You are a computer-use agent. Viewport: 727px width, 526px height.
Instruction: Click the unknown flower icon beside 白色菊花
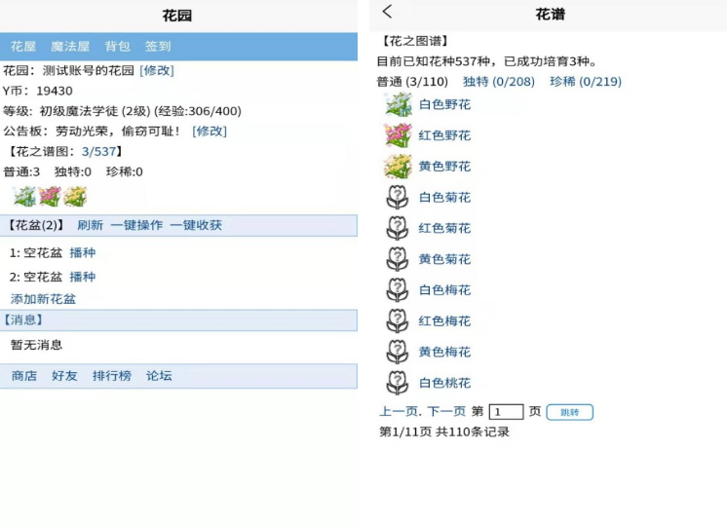[398, 198]
